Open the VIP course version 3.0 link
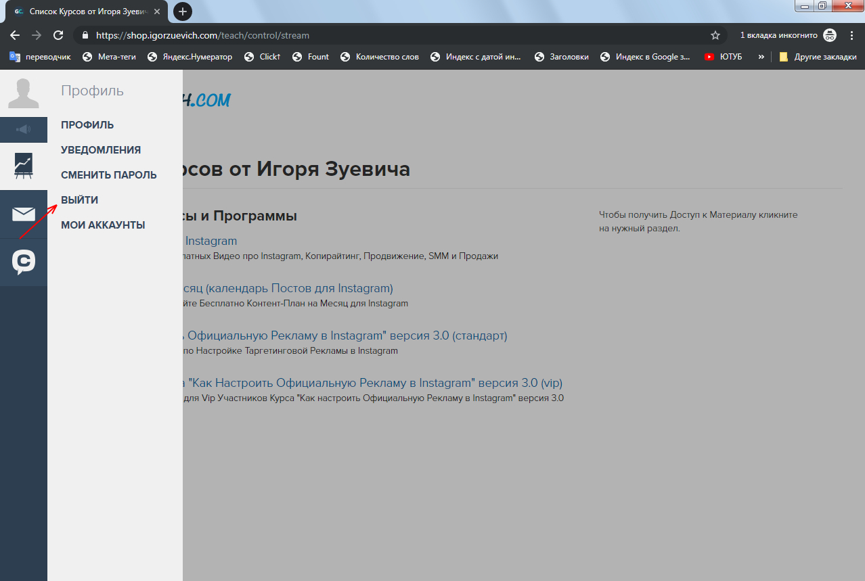This screenshot has width=865, height=581. [372, 383]
